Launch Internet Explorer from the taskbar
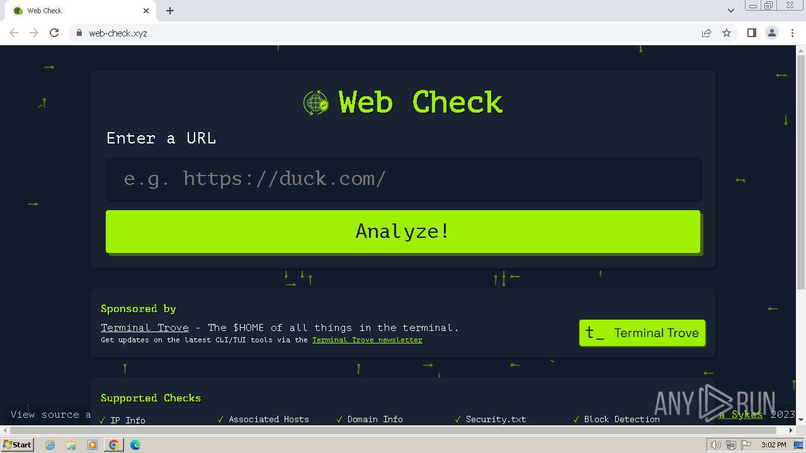 pos(50,445)
